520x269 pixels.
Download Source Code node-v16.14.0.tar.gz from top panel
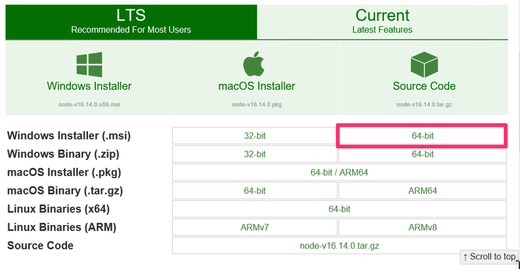[424, 105]
